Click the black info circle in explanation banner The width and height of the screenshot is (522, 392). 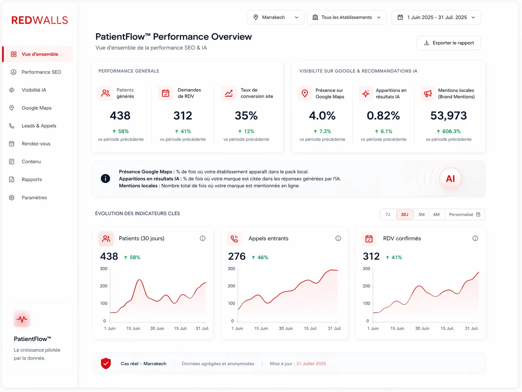point(105,178)
